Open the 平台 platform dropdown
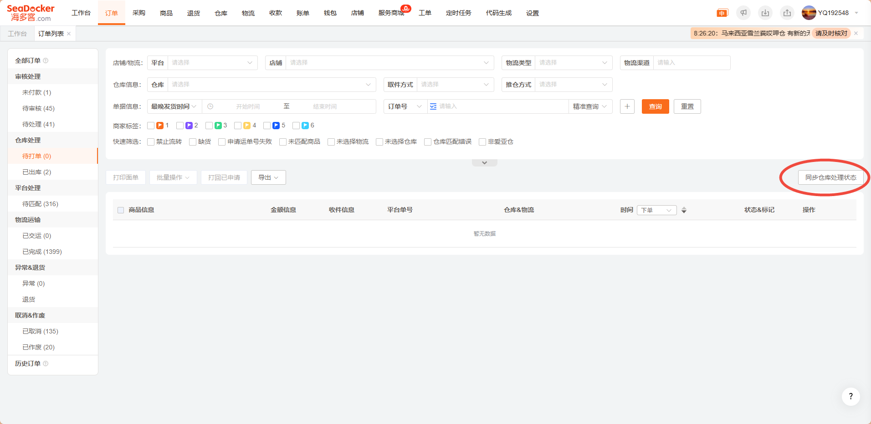This screenshot has width=871, height=424. click(212, 63)
